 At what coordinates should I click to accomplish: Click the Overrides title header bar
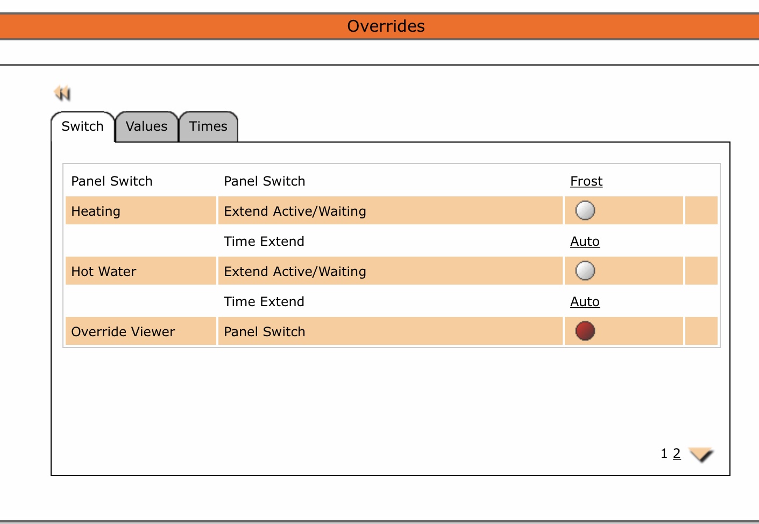tap(386, 26)
